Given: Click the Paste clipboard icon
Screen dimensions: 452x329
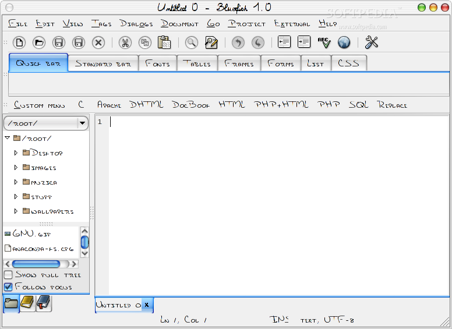Looking at the screenshot, I should [x=164, y=42].
